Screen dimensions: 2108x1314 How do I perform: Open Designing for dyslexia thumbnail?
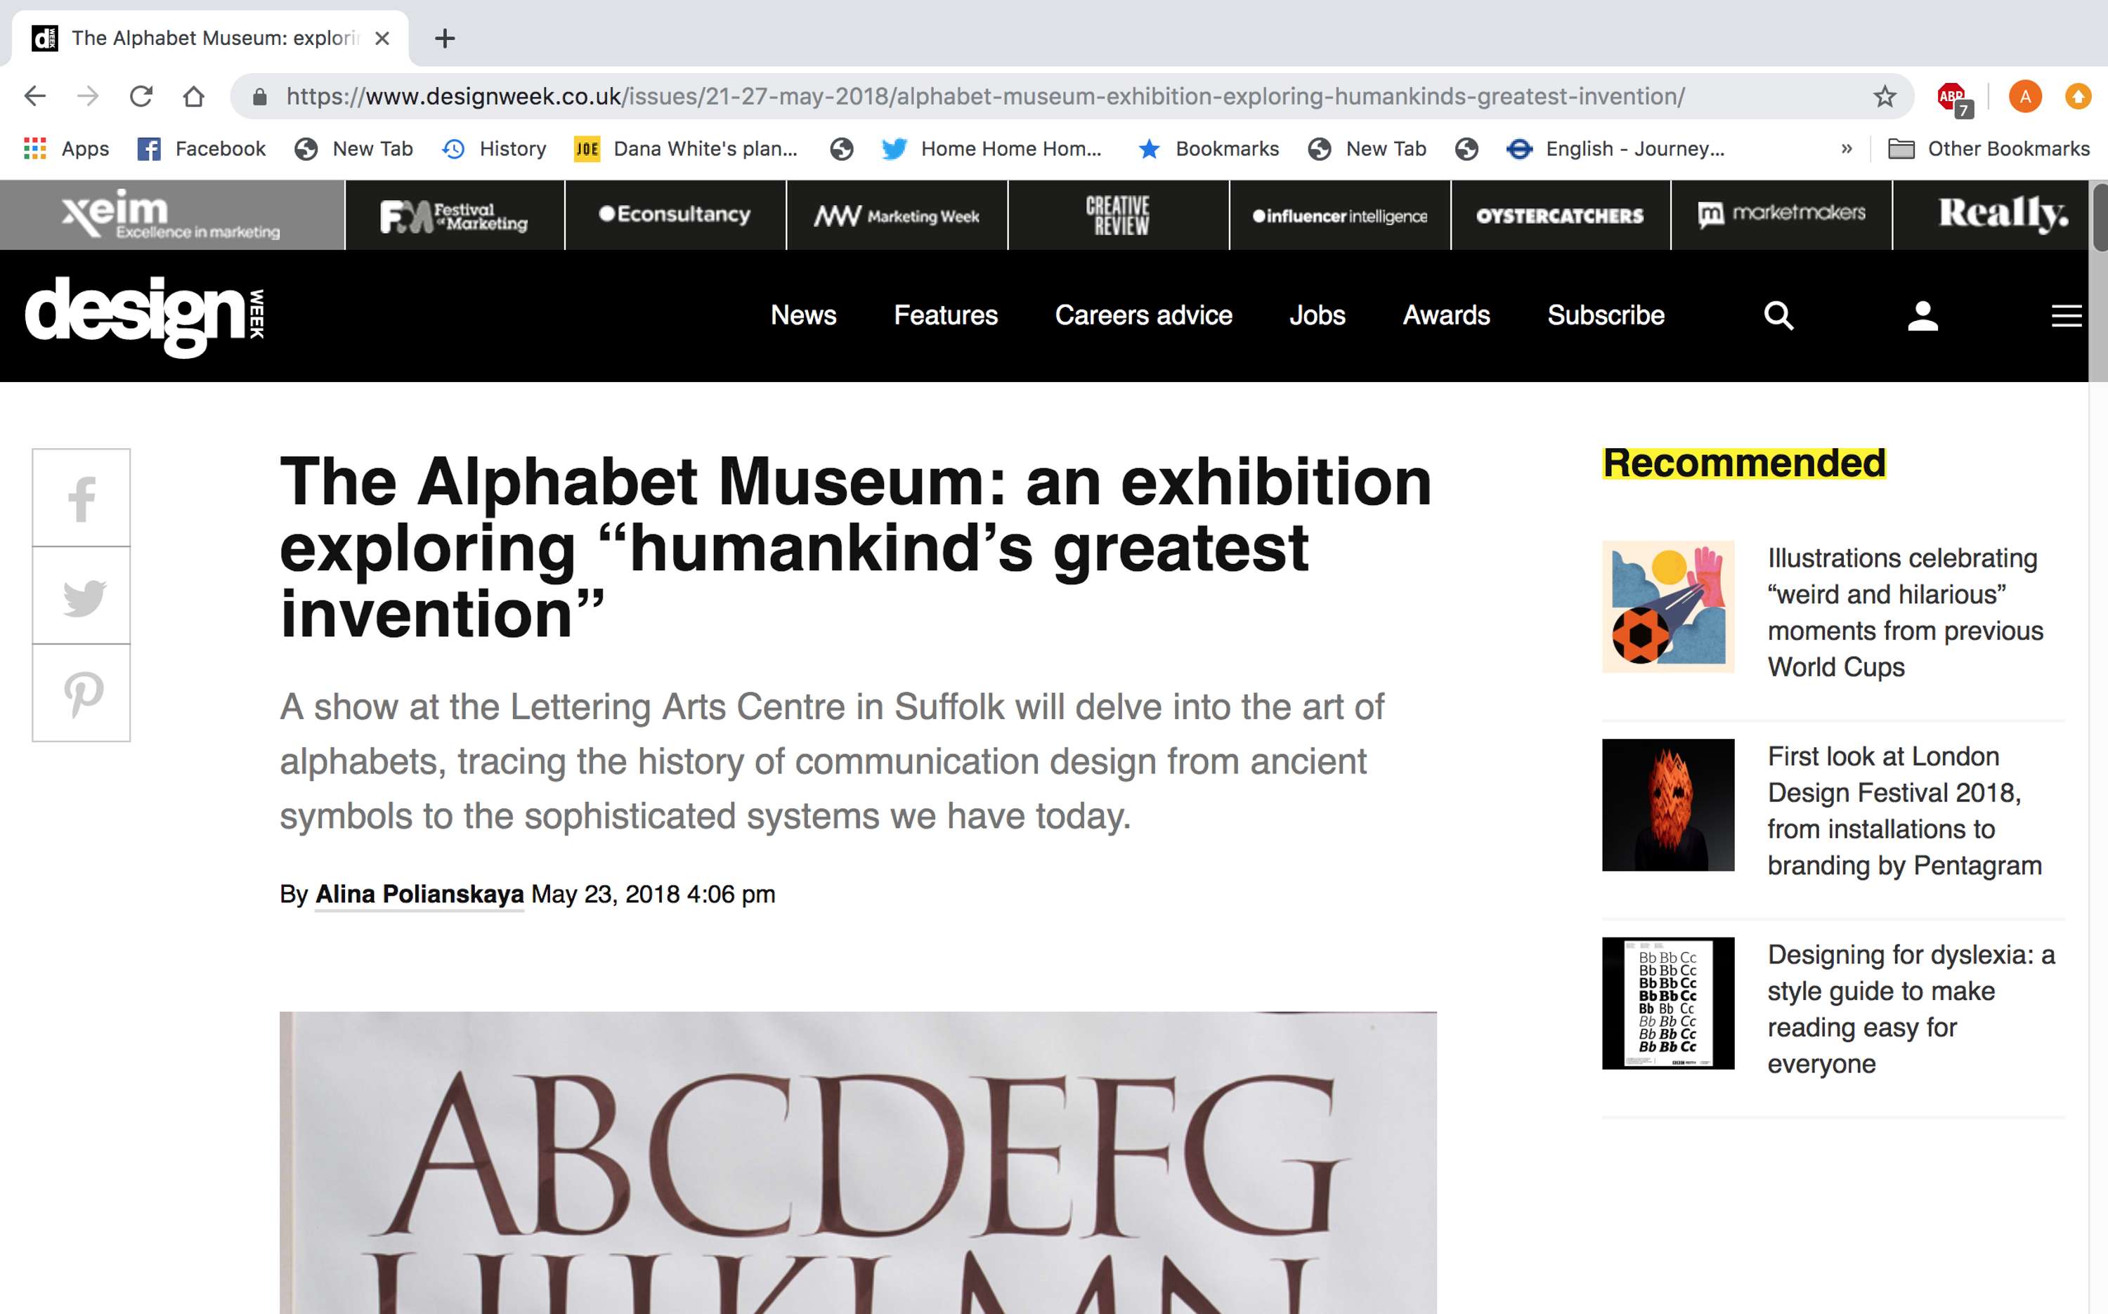1668,1003
